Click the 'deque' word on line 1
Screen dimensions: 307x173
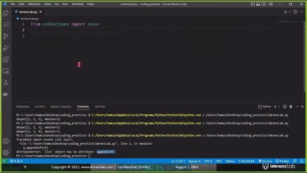(x=94, y=24)
